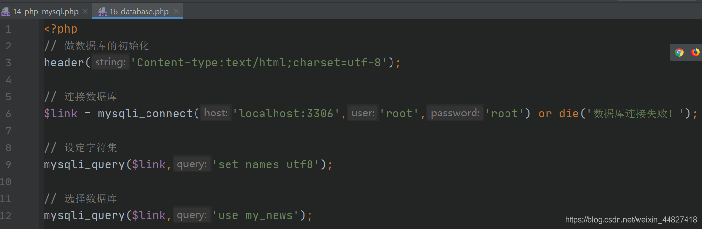Click the comment '连接数据库'
Viewport: 702px width, 229px height.
pos(91,97)
